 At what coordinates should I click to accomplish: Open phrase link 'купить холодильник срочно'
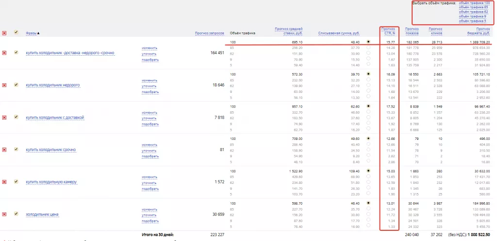[x=50, y=150]
